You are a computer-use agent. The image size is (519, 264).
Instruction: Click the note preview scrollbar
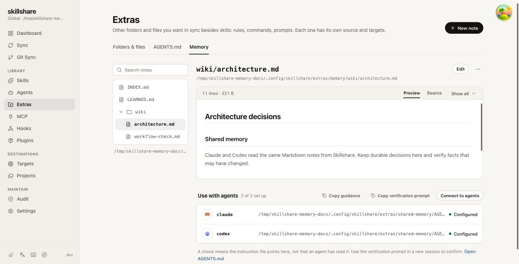482,127
